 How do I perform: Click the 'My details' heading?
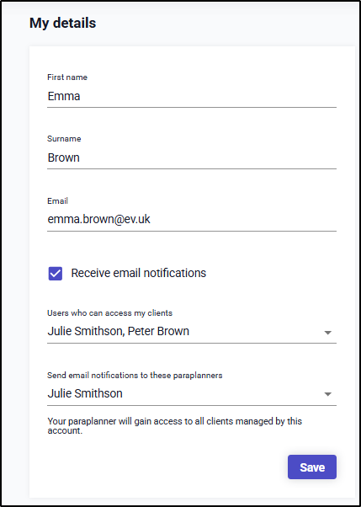pyautogui.click(x=63, y=24)
